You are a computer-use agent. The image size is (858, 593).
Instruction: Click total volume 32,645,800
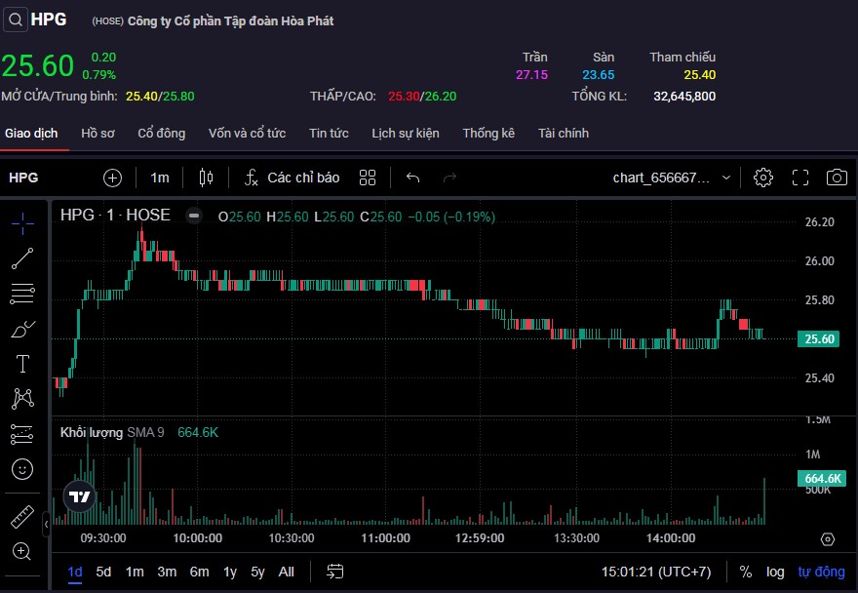click(684, 97)
